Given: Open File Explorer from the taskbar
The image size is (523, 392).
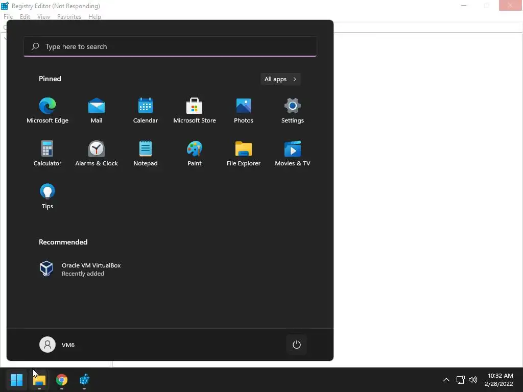Looking at the screenshot, I should click(39, 380).
